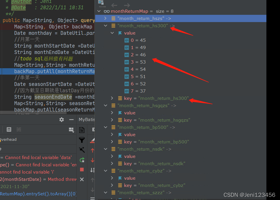Click the "(monthStartDate) = Method threw" watch

38,179
